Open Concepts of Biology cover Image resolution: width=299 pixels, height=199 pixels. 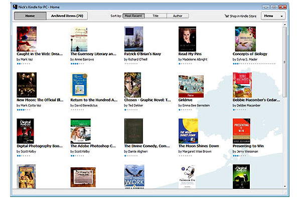click(x=245, y=39)
